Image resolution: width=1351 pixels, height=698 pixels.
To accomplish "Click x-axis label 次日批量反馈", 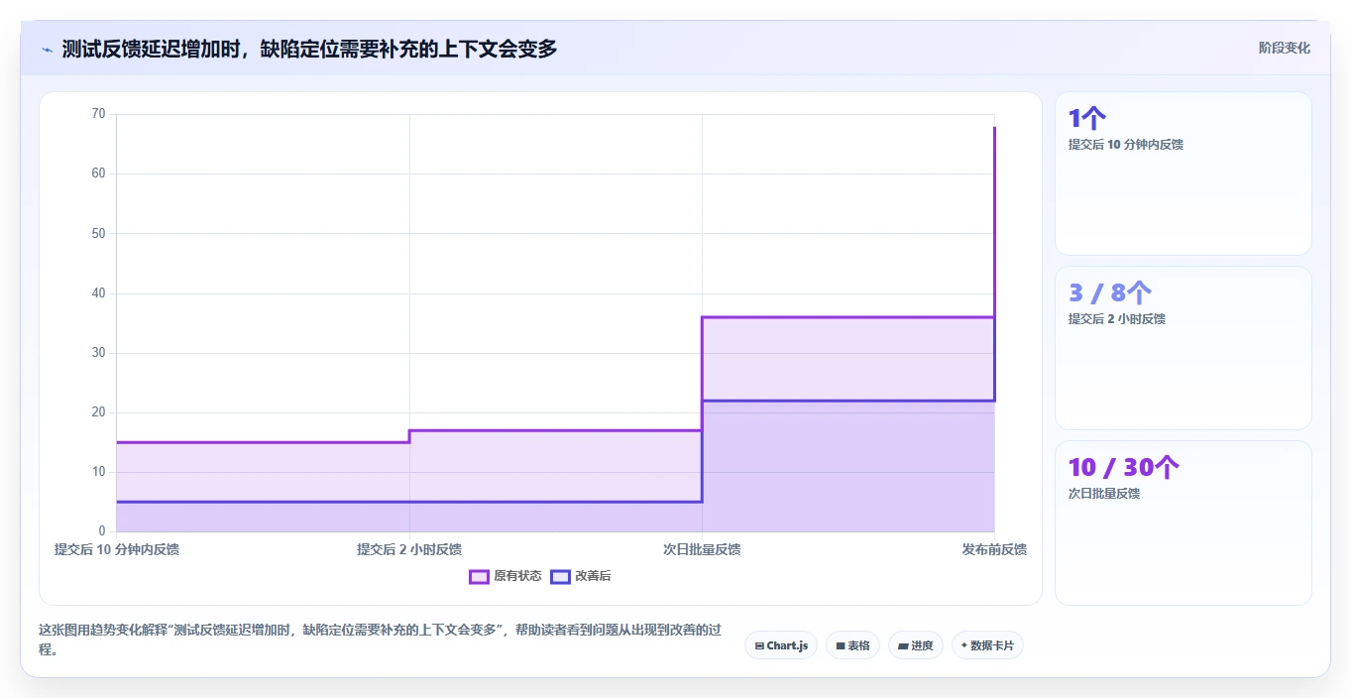I will point(702,549).
